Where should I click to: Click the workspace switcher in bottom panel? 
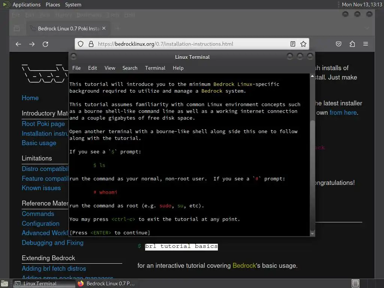pyautogui.click(x=355, y=283)
